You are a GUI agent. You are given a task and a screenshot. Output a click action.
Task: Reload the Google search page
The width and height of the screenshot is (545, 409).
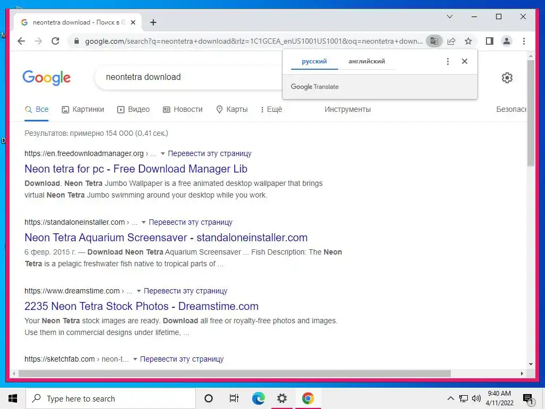55,41
